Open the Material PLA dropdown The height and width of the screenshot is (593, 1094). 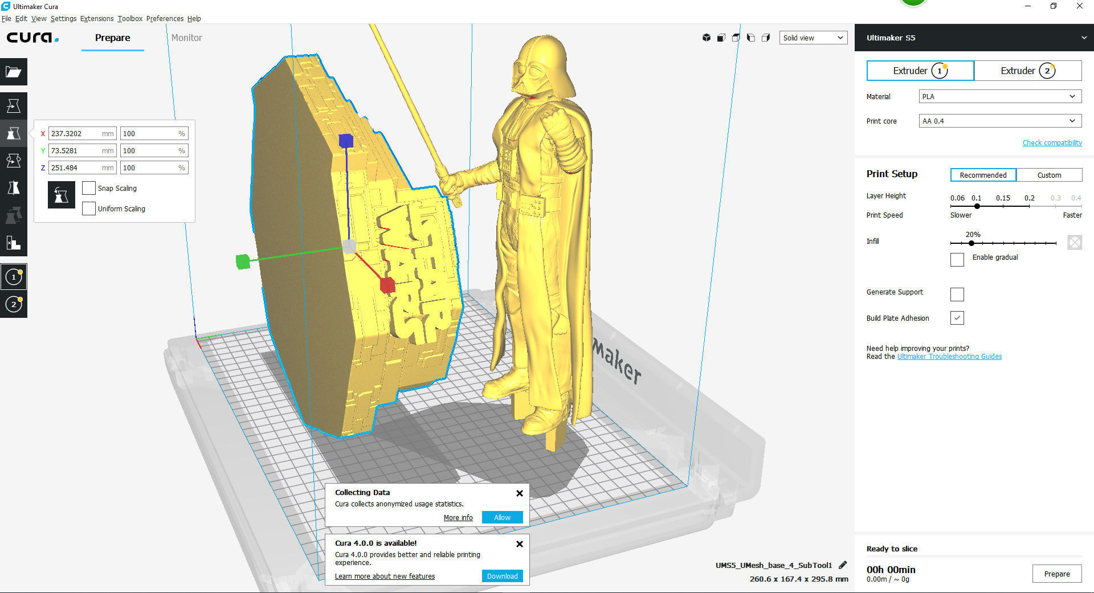click(x=1000, y=96)
